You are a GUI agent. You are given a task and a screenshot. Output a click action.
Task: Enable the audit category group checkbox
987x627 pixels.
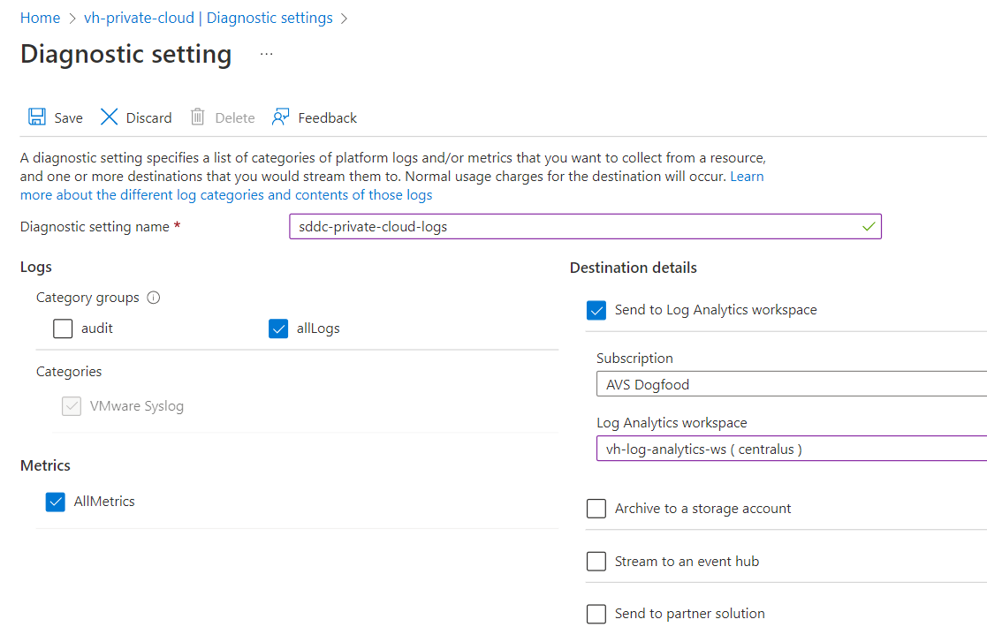tap(63, 329)
